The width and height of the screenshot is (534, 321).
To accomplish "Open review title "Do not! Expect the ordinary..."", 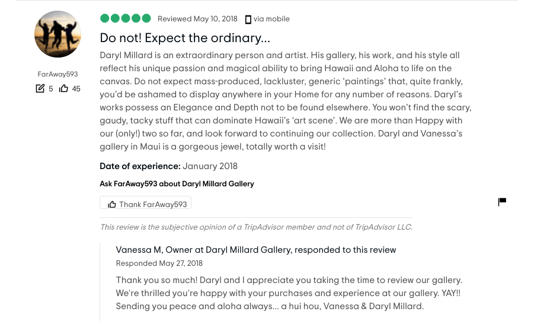I will [185, 38].
